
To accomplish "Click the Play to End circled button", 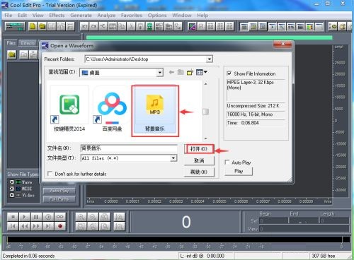I will click(48, 217).
